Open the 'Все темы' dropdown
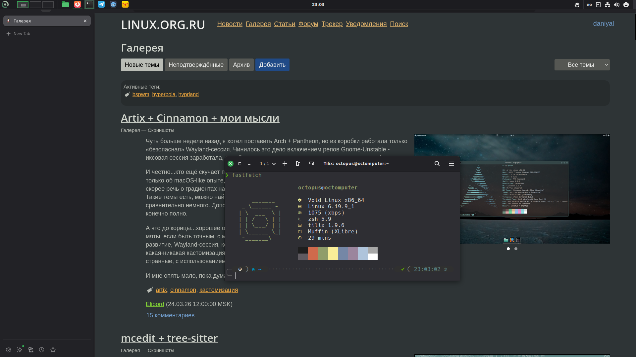The height and width of the screenshot is (357, 636). (x=582, y=65)
